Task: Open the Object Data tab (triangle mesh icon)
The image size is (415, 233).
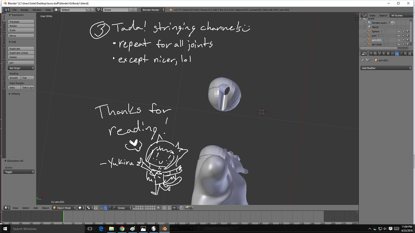Action: click(x=401, y=54)
